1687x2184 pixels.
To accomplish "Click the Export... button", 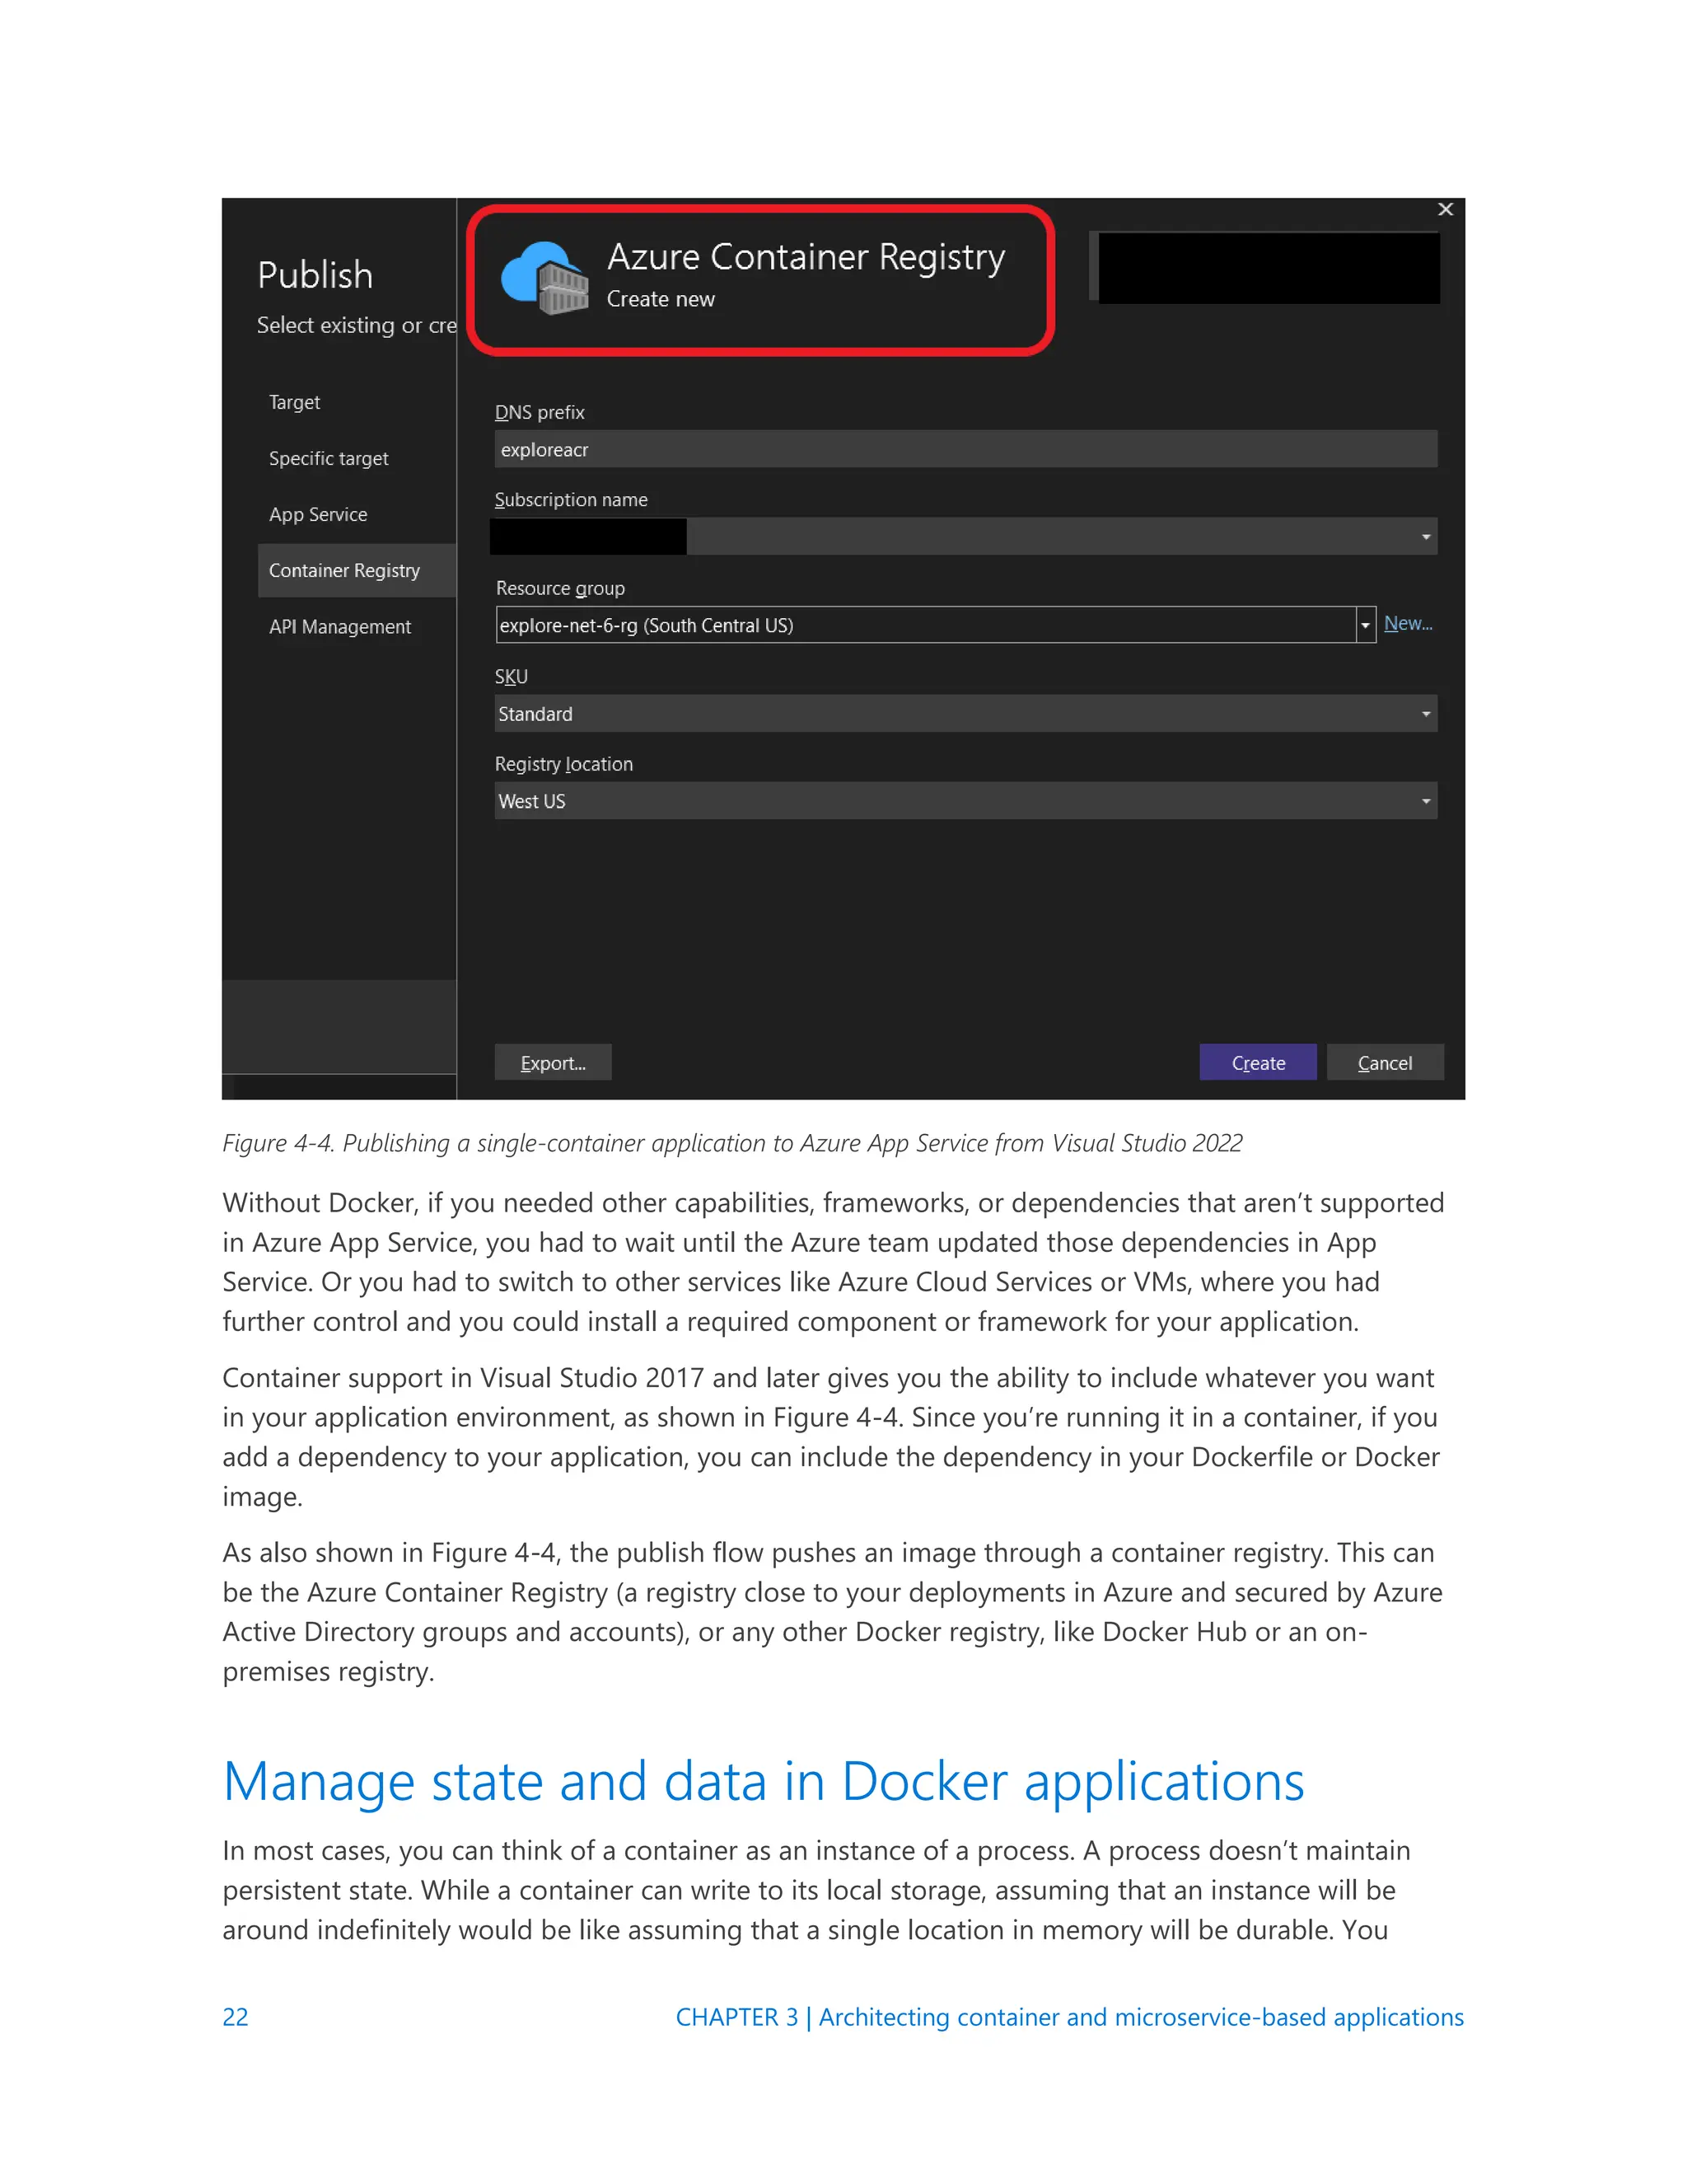I will [553, 1063].
